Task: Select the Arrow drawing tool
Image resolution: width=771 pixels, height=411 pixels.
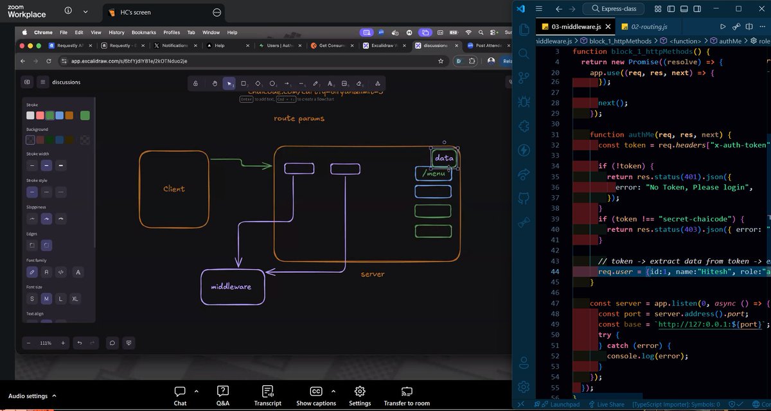Action: [x=287, y=83]
